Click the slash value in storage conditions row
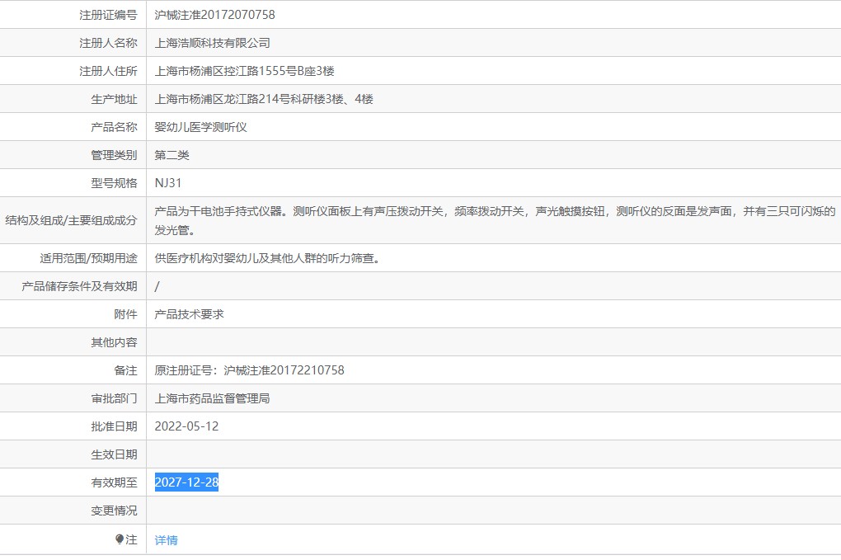841x560 pixels. click(157, 286)
